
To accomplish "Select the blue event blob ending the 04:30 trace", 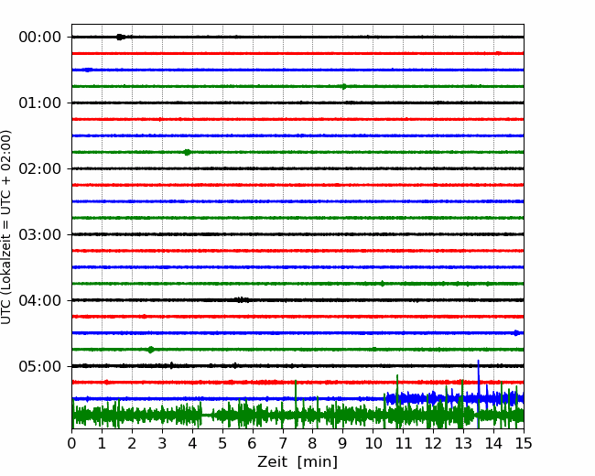I will 516,333.
